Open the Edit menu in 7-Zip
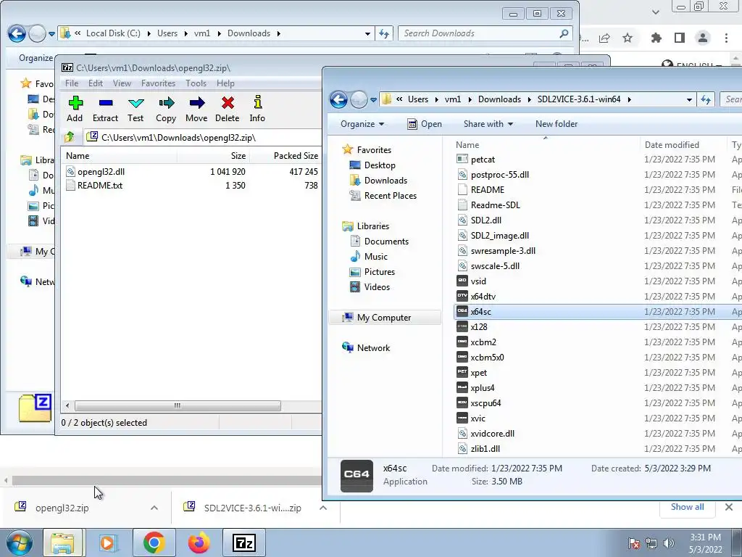742x557 pixels. pos(95,83)
